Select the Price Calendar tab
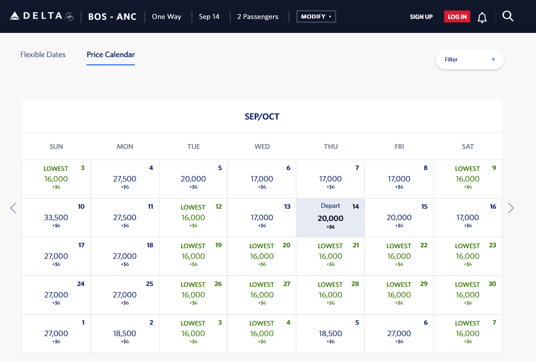This screenshot has height=362, width=536. [x=111, y=55]
